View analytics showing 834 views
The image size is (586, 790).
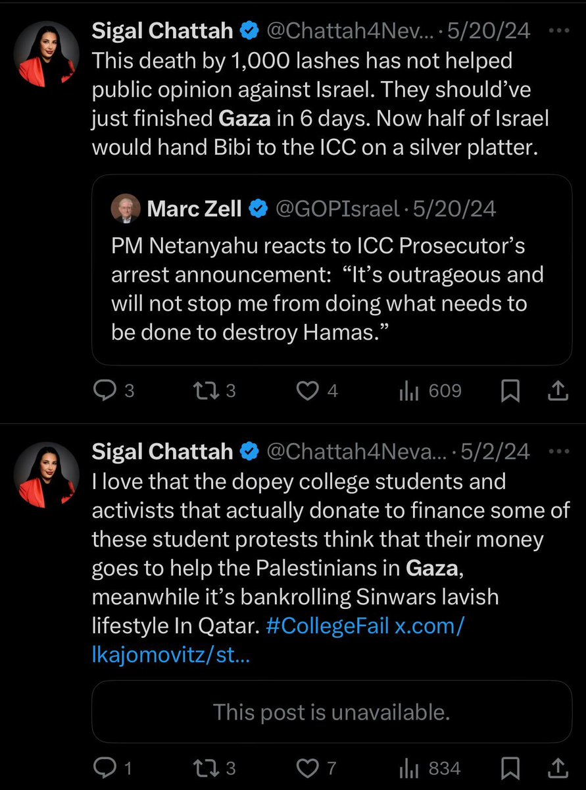point(408,768)
